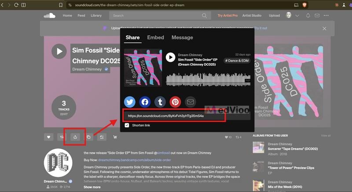The width and height of the screenshot is (352, 192).
Task: Switch to the Share tab
Action: pyautogui.click(x=132, y=37)
